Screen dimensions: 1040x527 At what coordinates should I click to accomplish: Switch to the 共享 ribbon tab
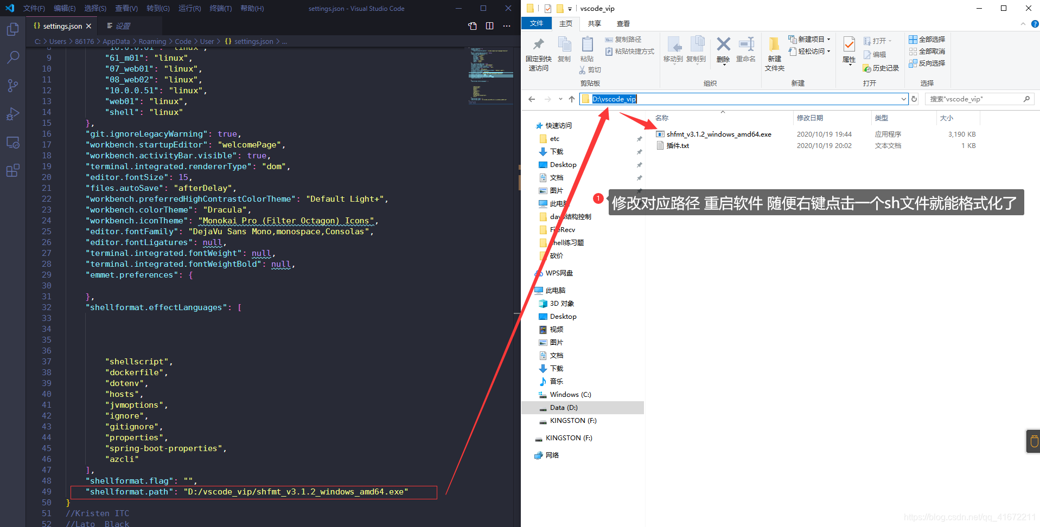595,23
